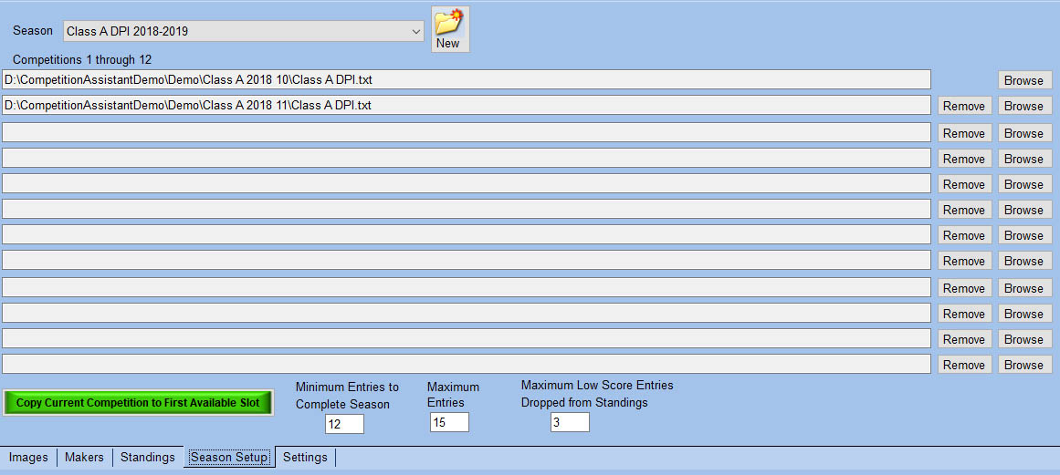This screenshot has width=1060, height=475.
Task: Click Browse on the eighth competition slot
Action: click(x=1024, y=261)
